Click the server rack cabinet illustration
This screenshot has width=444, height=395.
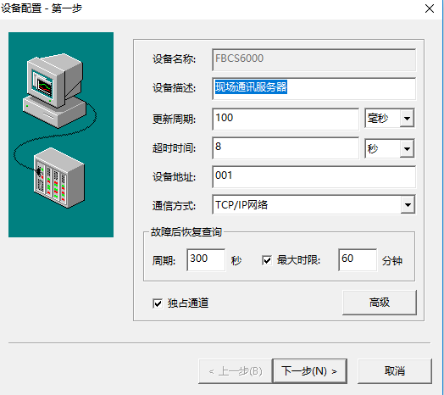pyautogui.click(x=59, y=178)
